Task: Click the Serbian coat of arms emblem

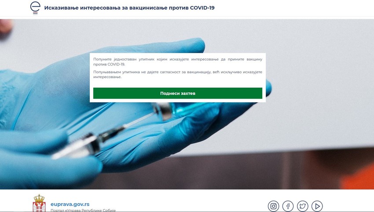Action: point(39,203)
